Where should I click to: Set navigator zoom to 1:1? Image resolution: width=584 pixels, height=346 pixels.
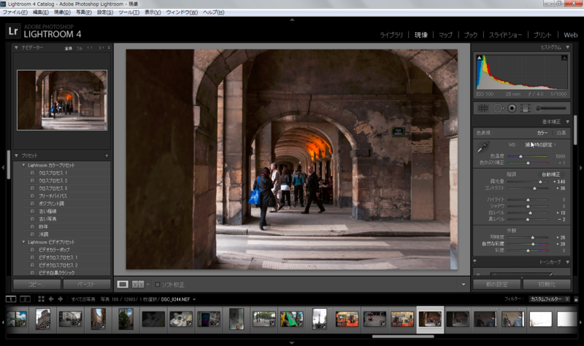coord(90,48)
